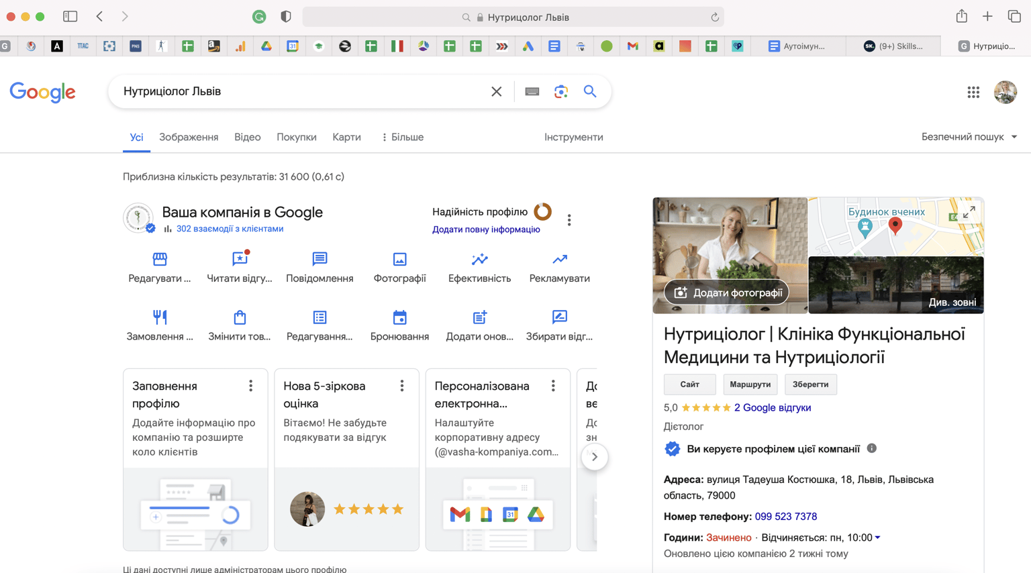1031x573 pixels.
Task: Open the Messages (Повідомлення) icon
Action: [320, 259]
